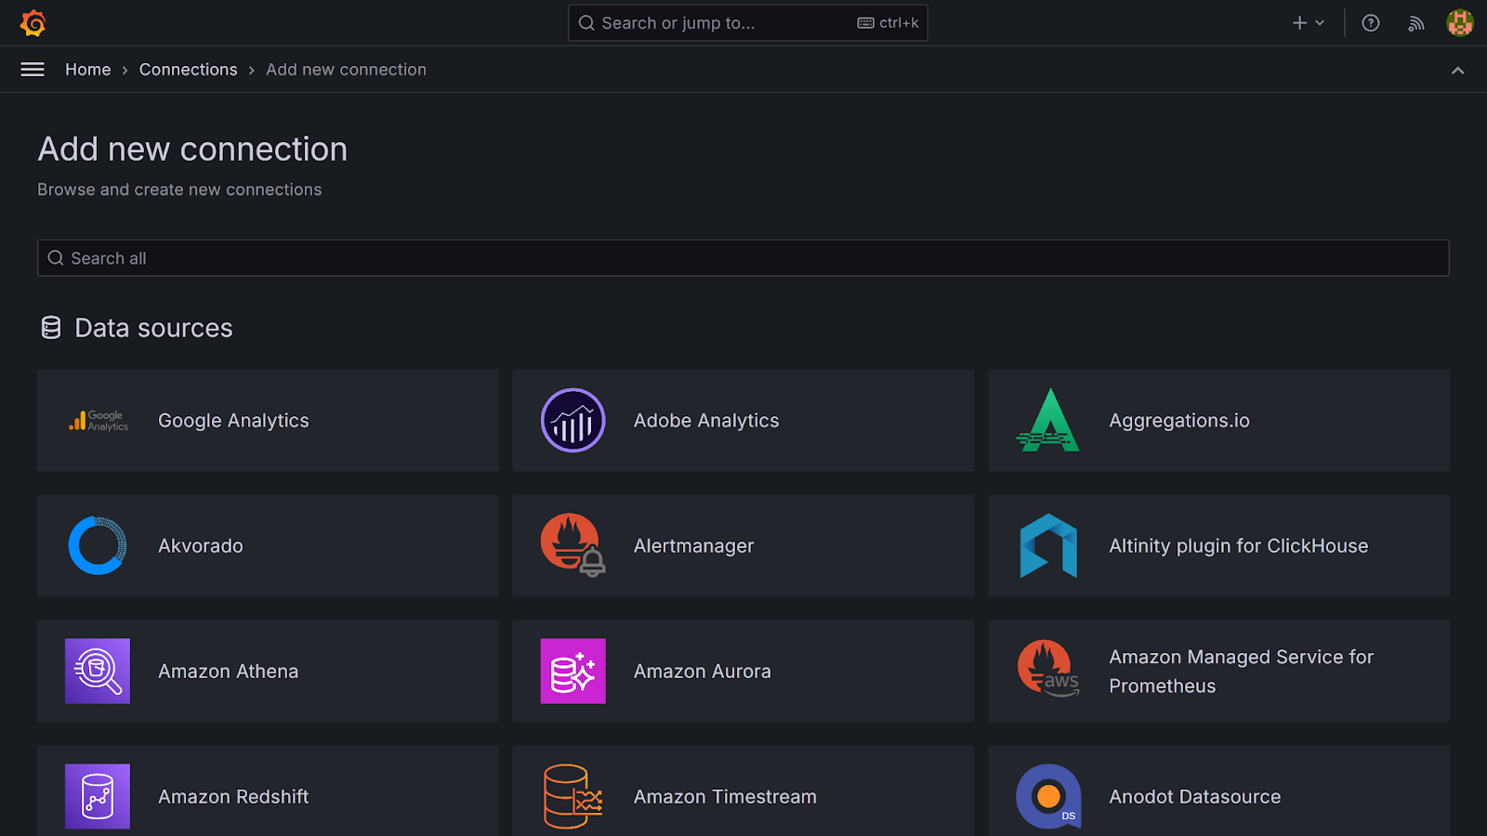The image size is (1487, 836).
Task: Select Aggregations.io data source
Action: point(1218,421)
